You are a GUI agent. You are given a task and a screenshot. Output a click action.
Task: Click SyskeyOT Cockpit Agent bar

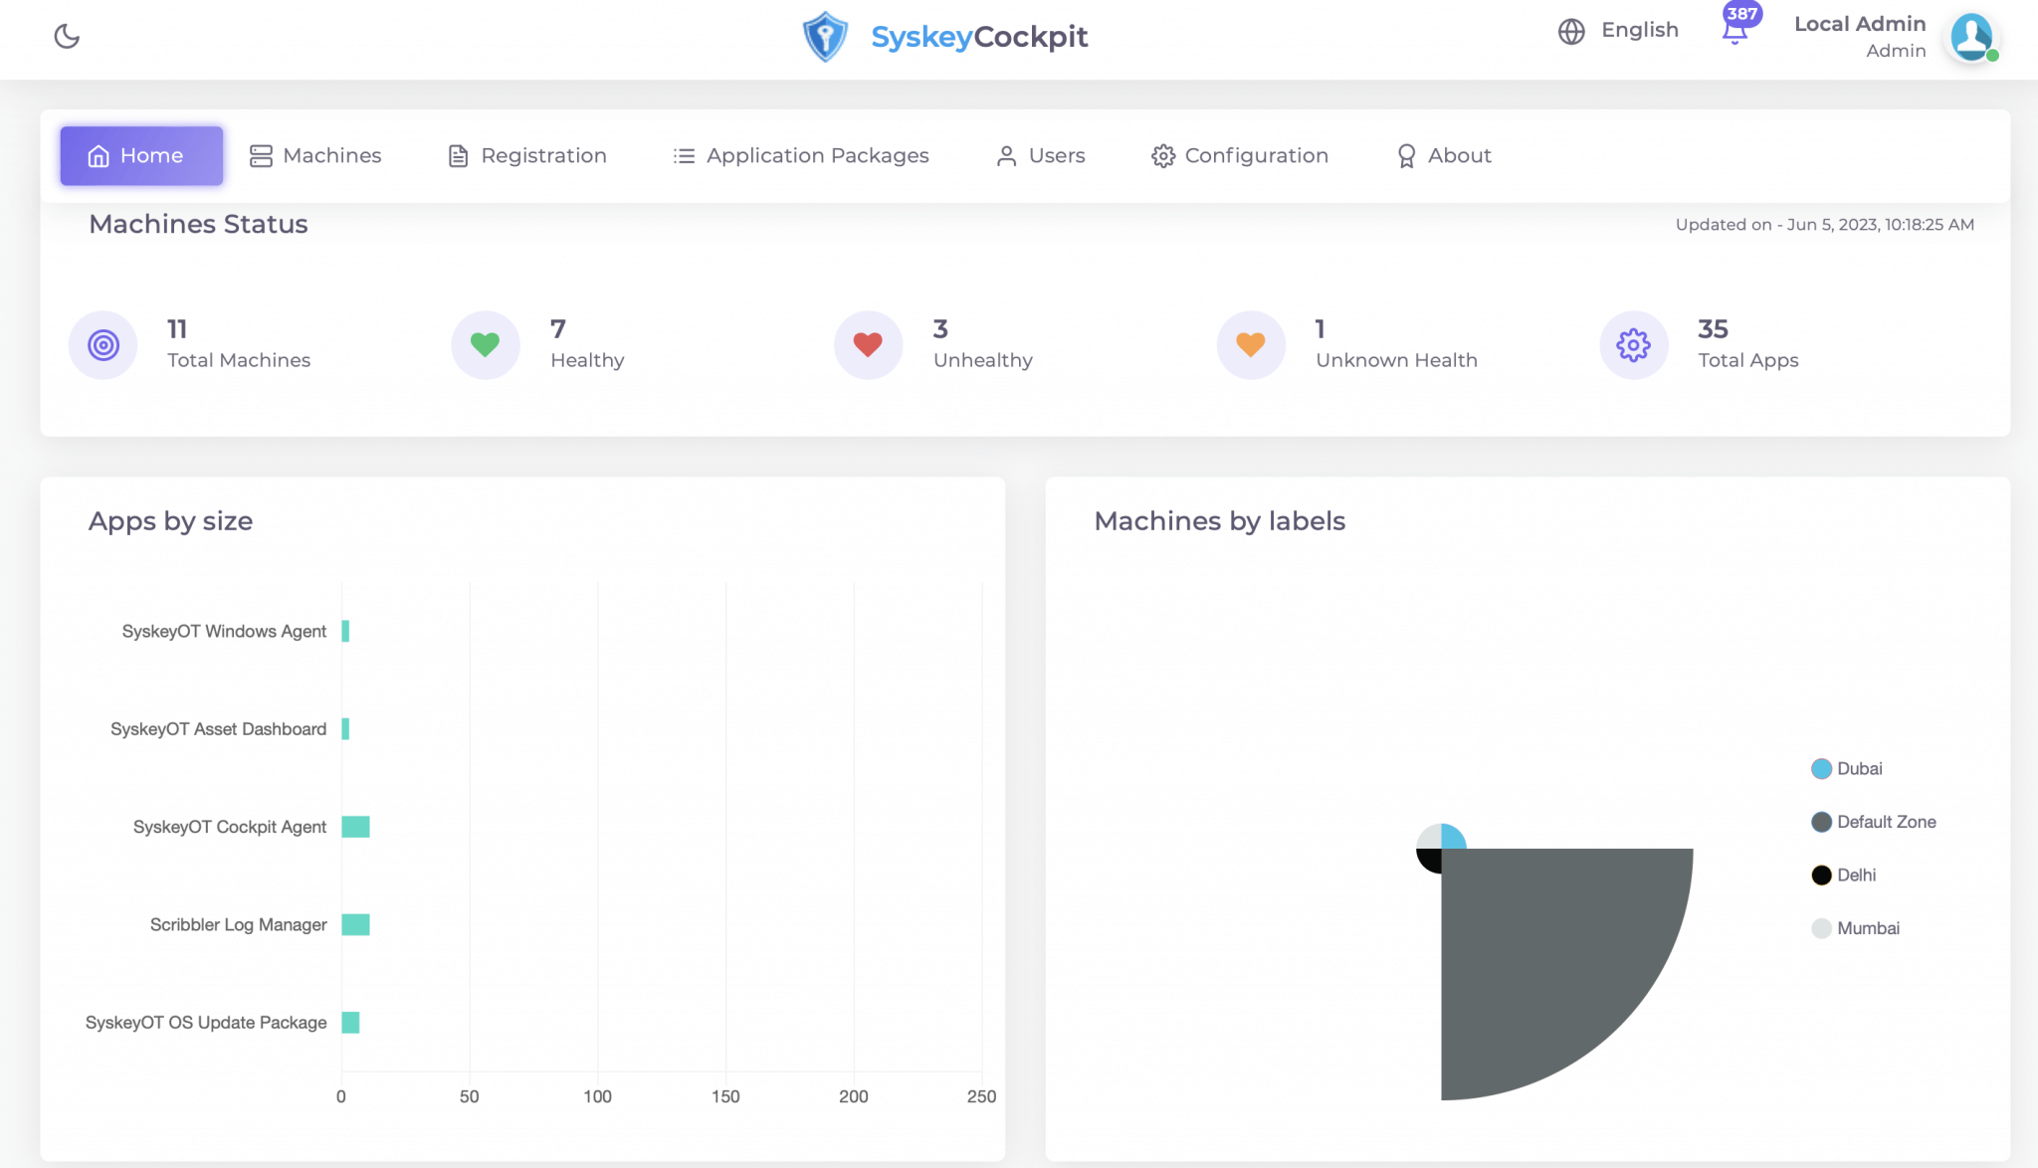(355, 827)
